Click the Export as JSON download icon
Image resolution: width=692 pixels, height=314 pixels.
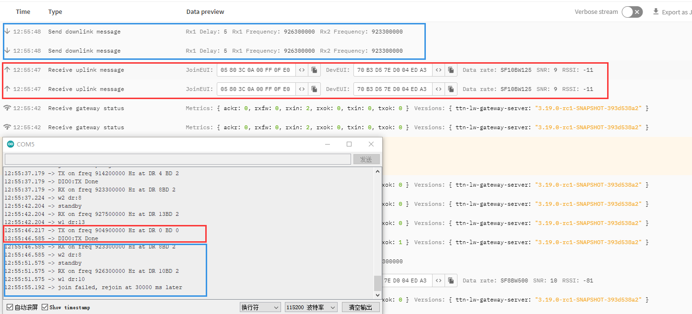pyautogui.click(x=656, y=11)
